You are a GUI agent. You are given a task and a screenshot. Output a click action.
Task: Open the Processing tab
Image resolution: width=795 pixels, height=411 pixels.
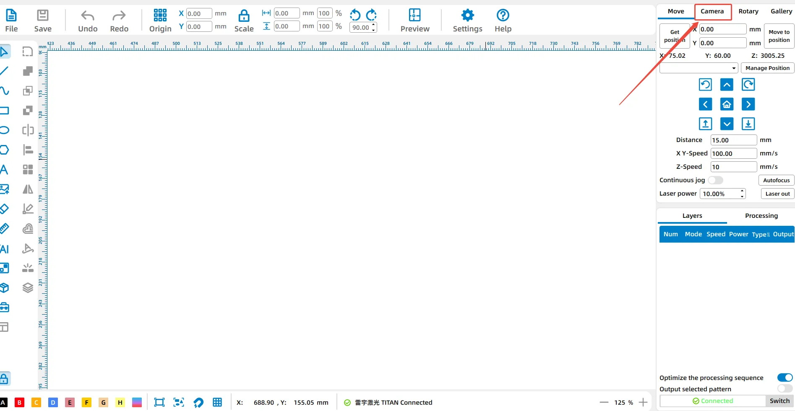click(761, 216)
